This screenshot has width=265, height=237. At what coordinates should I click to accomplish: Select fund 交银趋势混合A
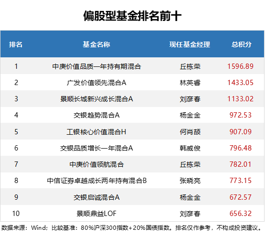click(97, 115)
